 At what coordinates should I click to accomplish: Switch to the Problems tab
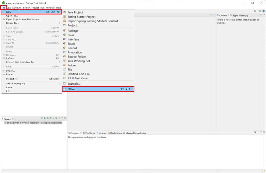(x=89, y=133)
